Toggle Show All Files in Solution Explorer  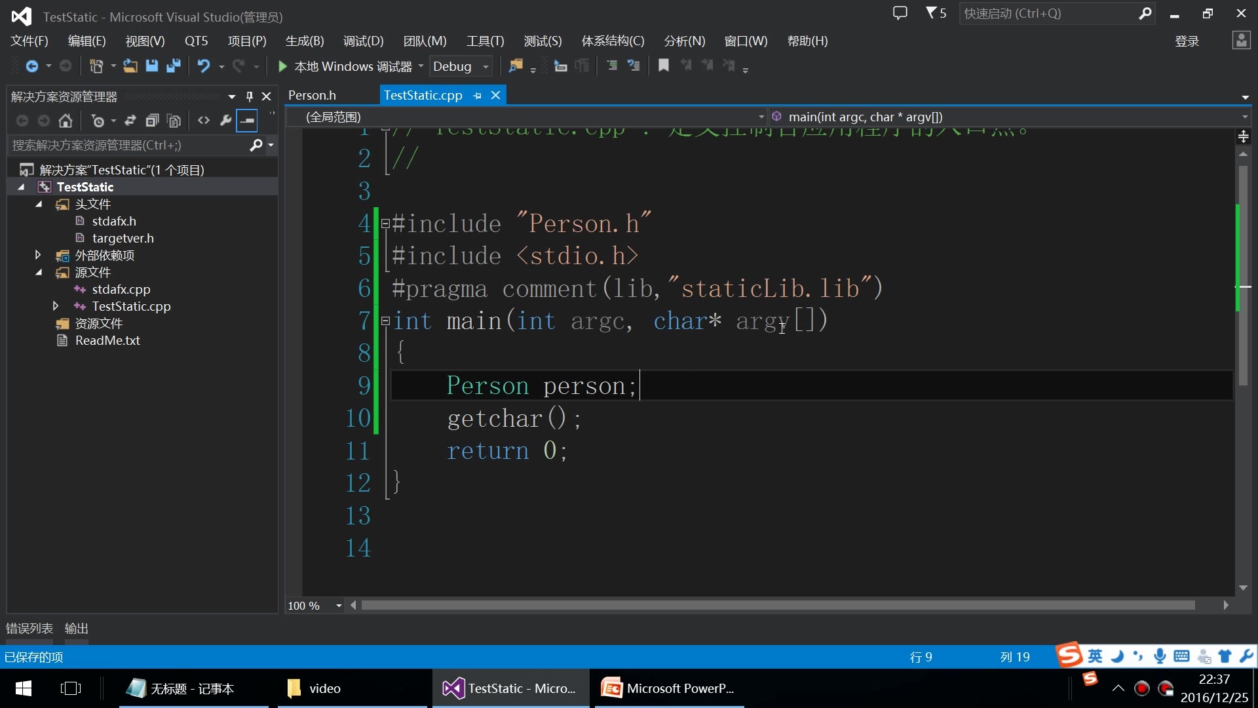(x=174, y=121)
